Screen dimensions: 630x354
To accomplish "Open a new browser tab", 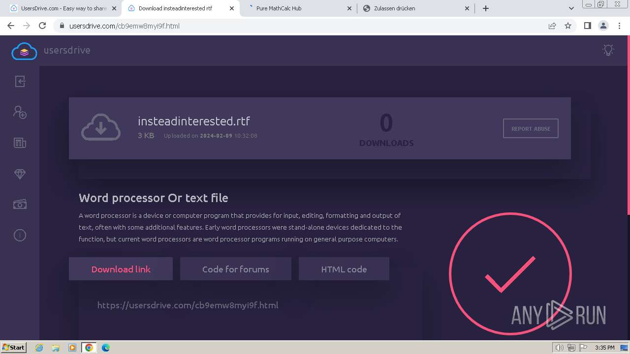I will pyautogui.click(x=486, y=8).
